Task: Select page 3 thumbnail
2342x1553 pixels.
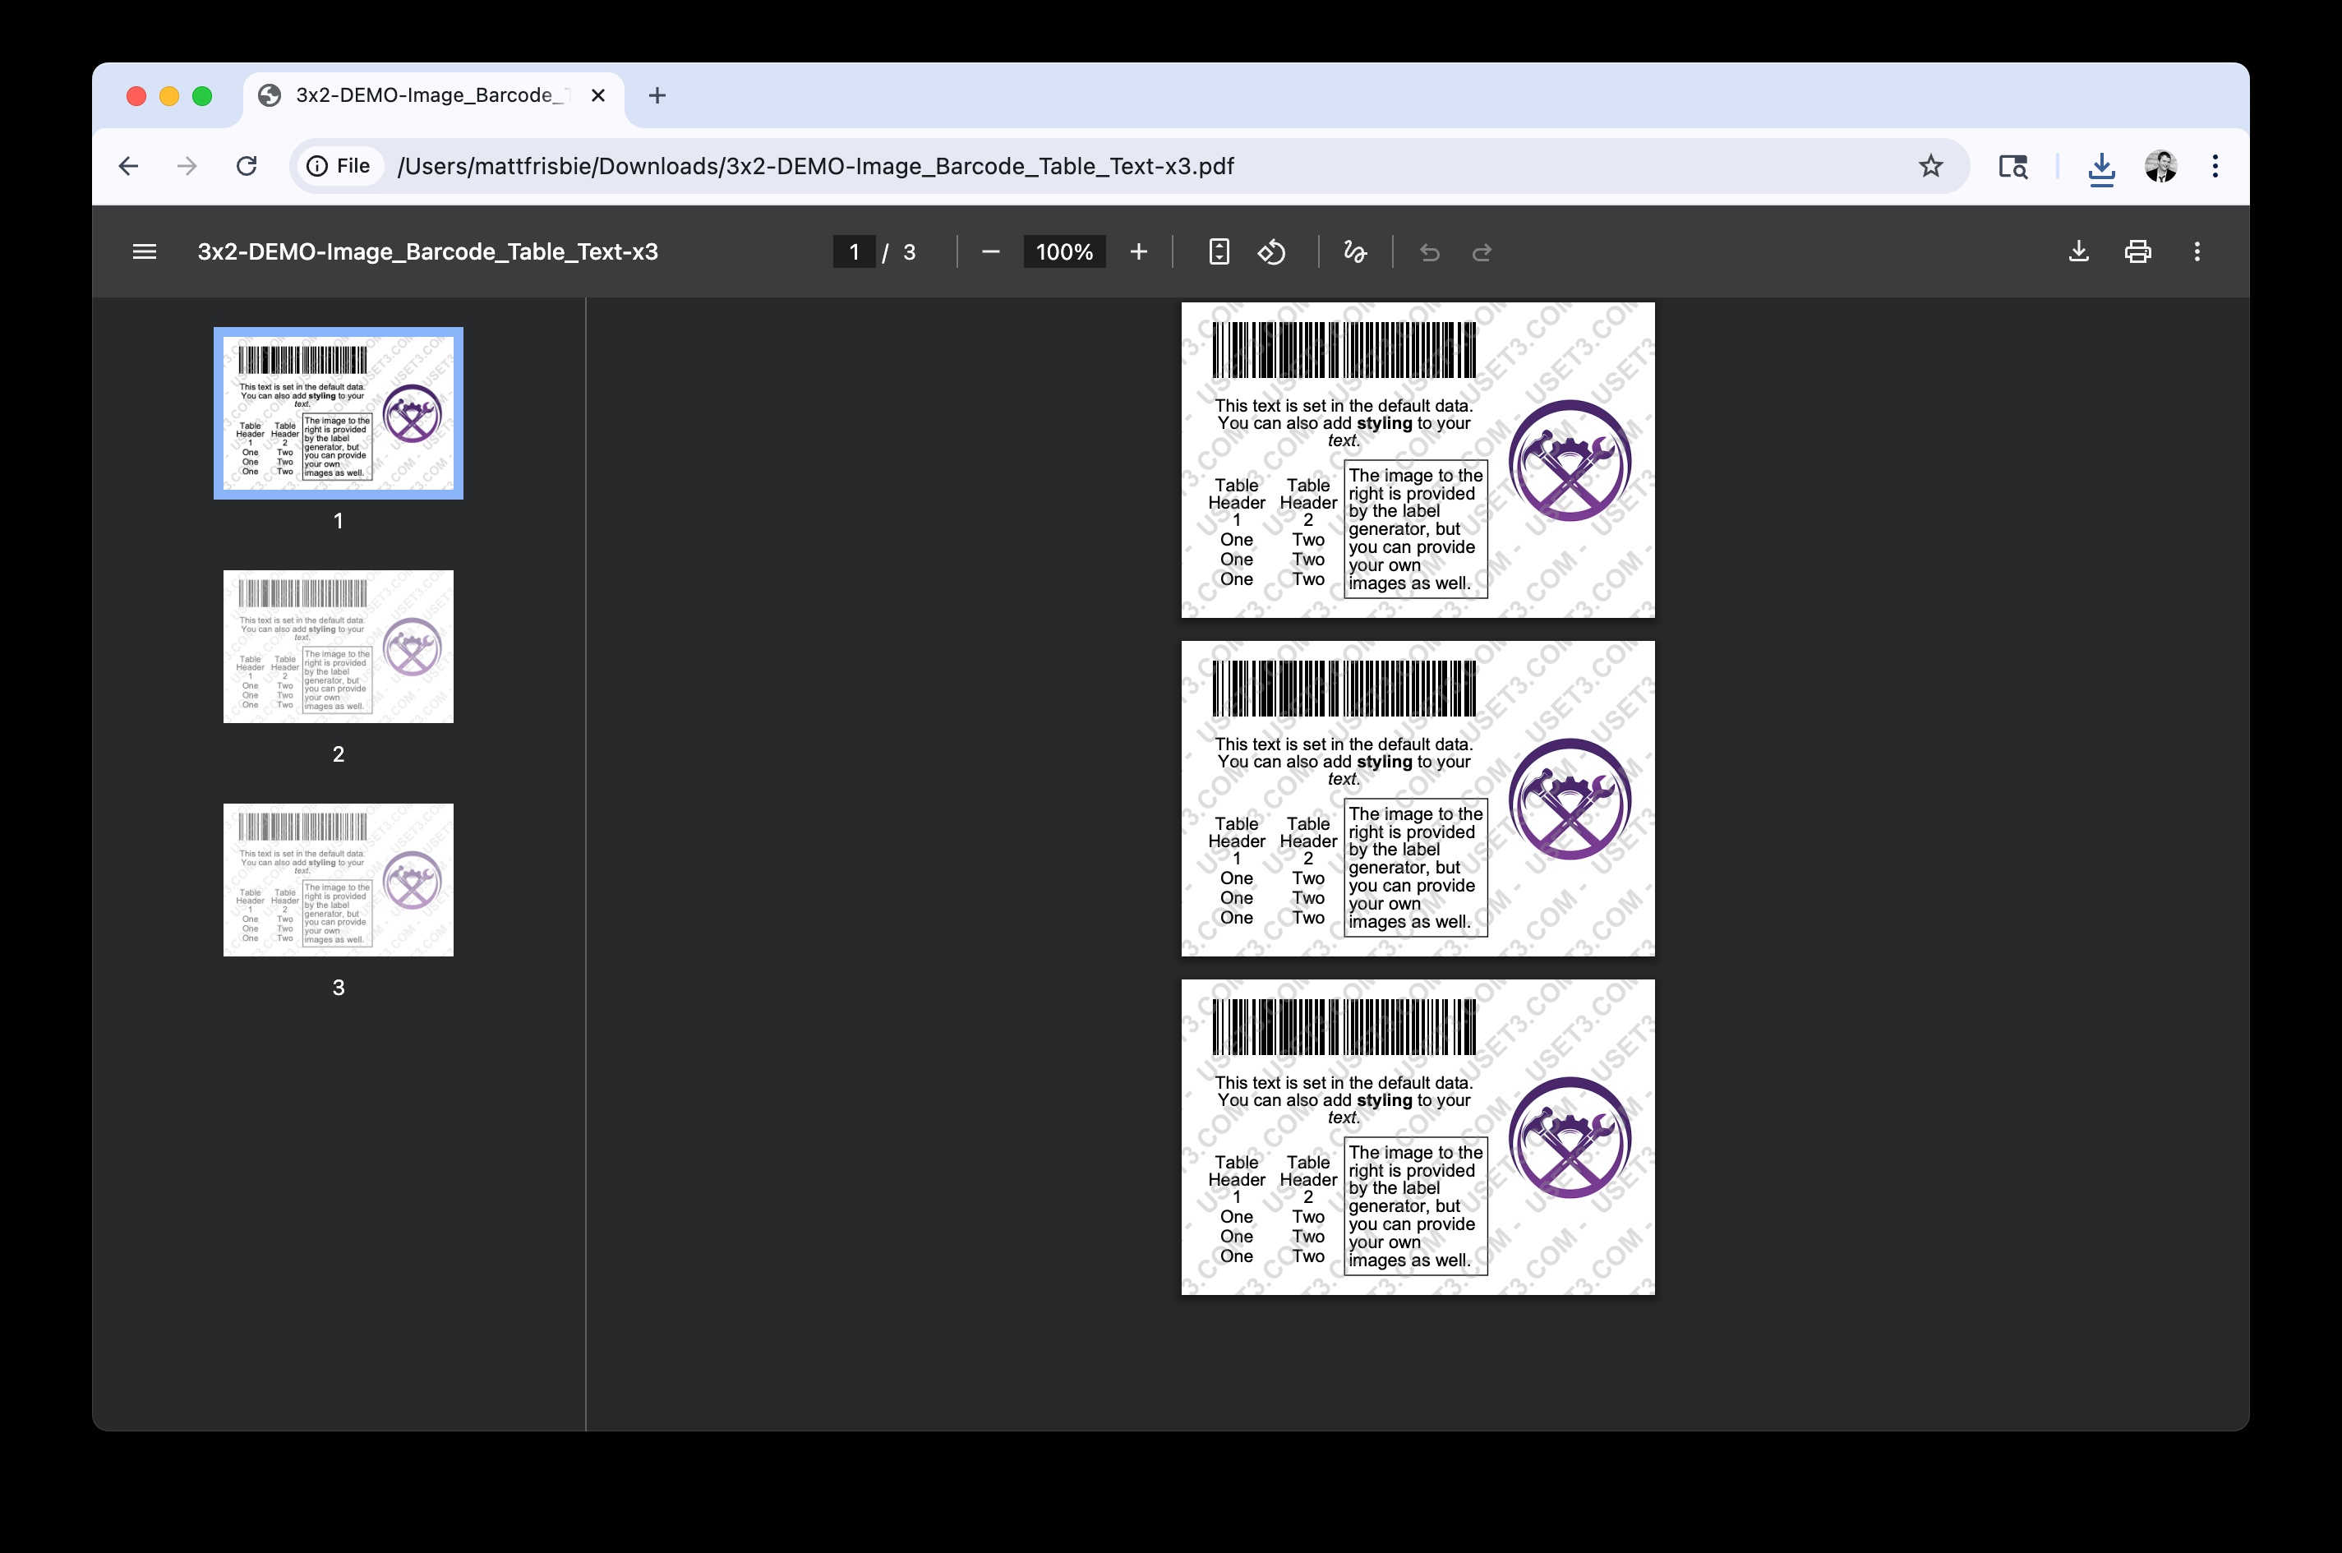Action: pos(338,879)
